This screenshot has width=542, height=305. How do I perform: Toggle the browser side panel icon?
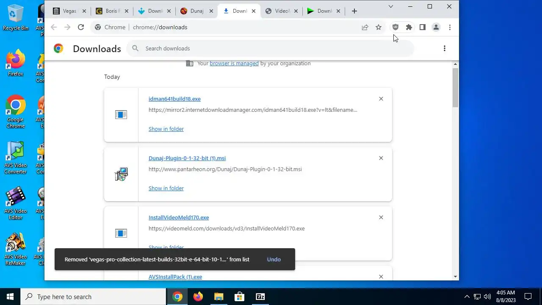[423, 27]
